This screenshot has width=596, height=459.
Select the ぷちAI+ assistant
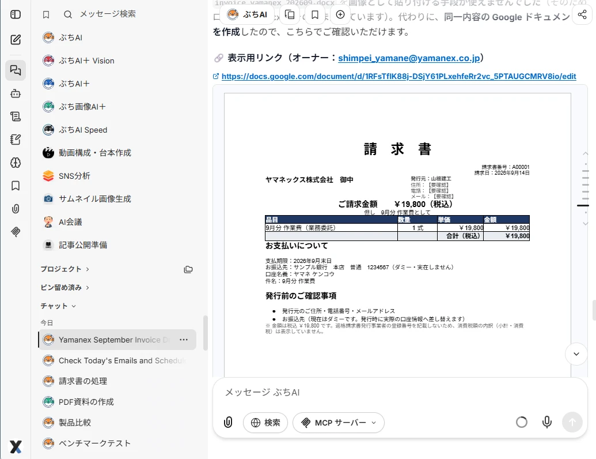[x=117, y=84]
